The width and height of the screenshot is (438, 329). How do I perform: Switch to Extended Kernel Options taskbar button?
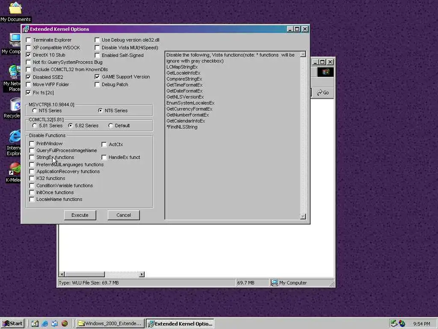(x=180, y=323)
